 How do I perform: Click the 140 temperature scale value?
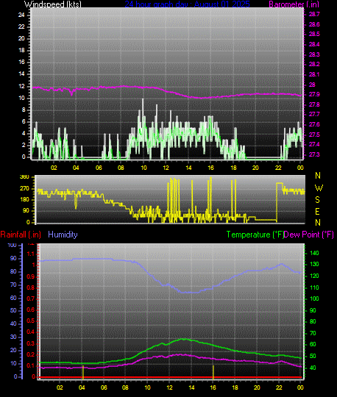314,253
